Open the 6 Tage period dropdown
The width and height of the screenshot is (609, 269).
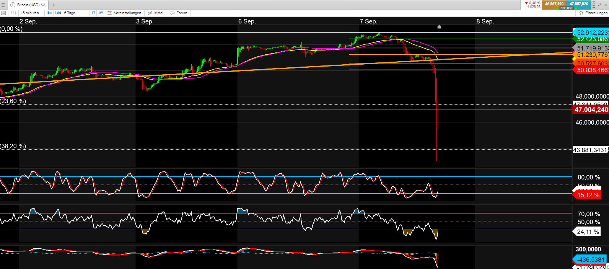[70, 13]
